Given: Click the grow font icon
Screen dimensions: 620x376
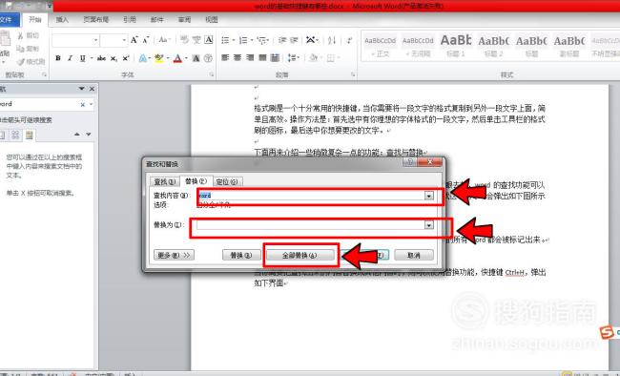Looking at the screenshot, I should click(x=134, y=40).
